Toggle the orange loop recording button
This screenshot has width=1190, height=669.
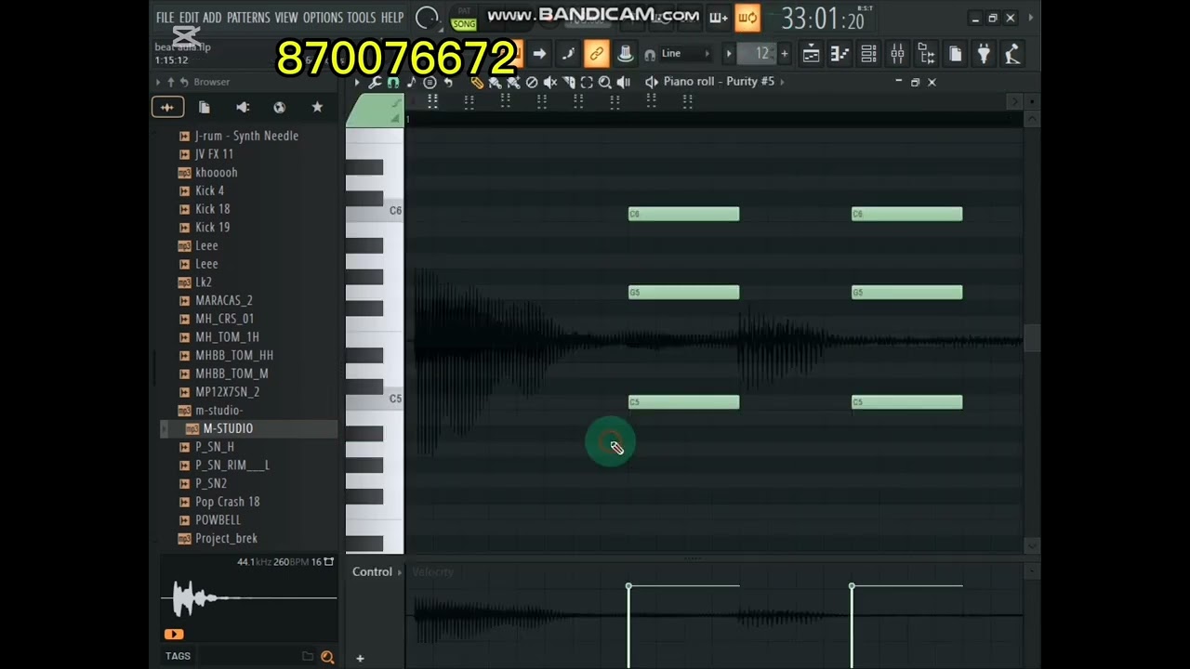(747, 18)
